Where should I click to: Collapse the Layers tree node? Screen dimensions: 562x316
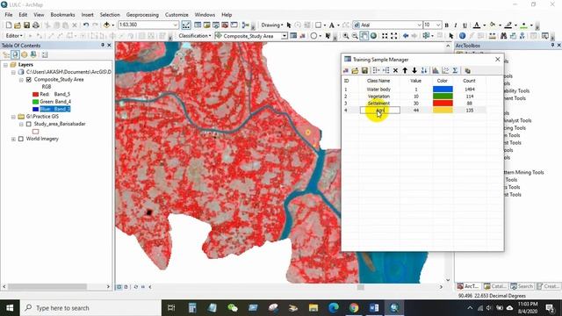click(6, 65)
